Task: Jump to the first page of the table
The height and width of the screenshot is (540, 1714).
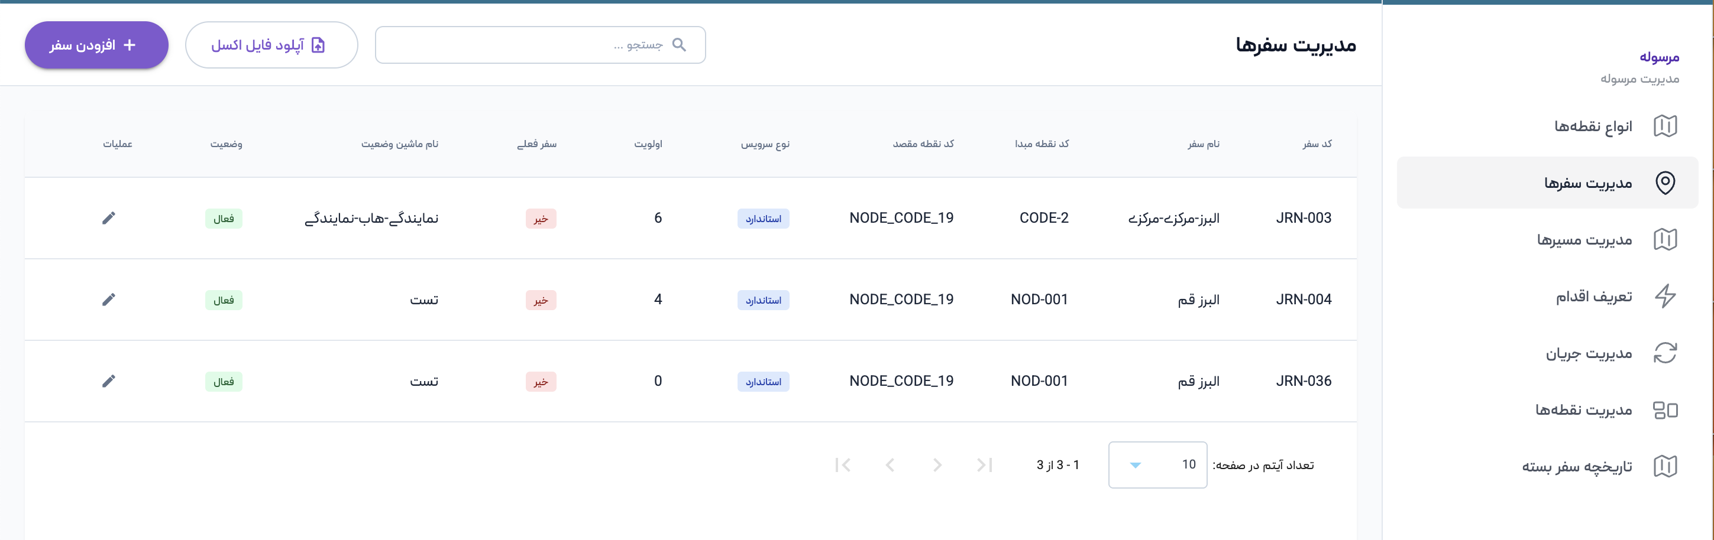Action: point(985,465)
